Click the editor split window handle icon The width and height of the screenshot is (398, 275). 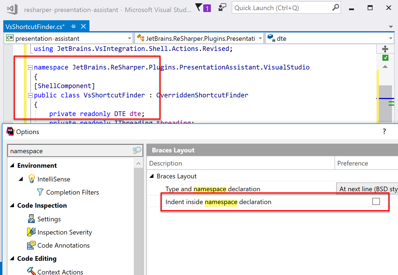[x=385, y=49]
